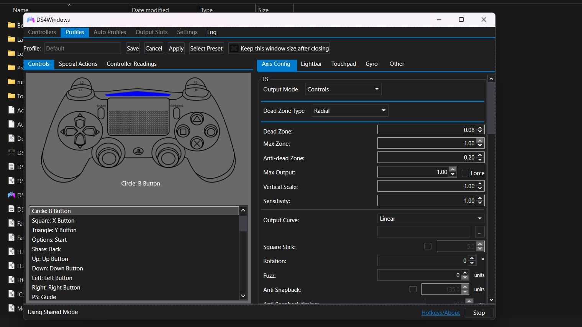This screenshot has height=327, width=582.
Task: Select the touchpad on controller diagram
Action: click(138, 117)
